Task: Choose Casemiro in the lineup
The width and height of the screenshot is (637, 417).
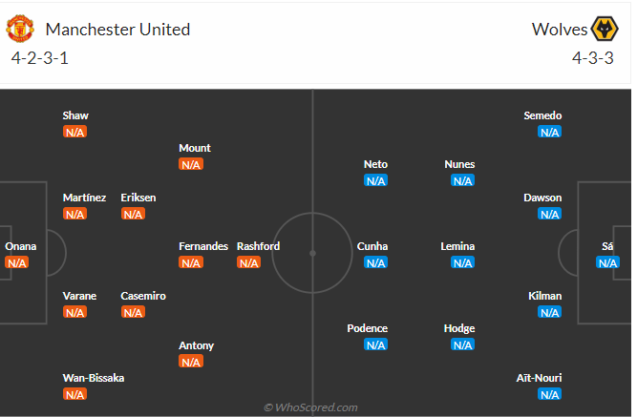Action: [143, 296]
